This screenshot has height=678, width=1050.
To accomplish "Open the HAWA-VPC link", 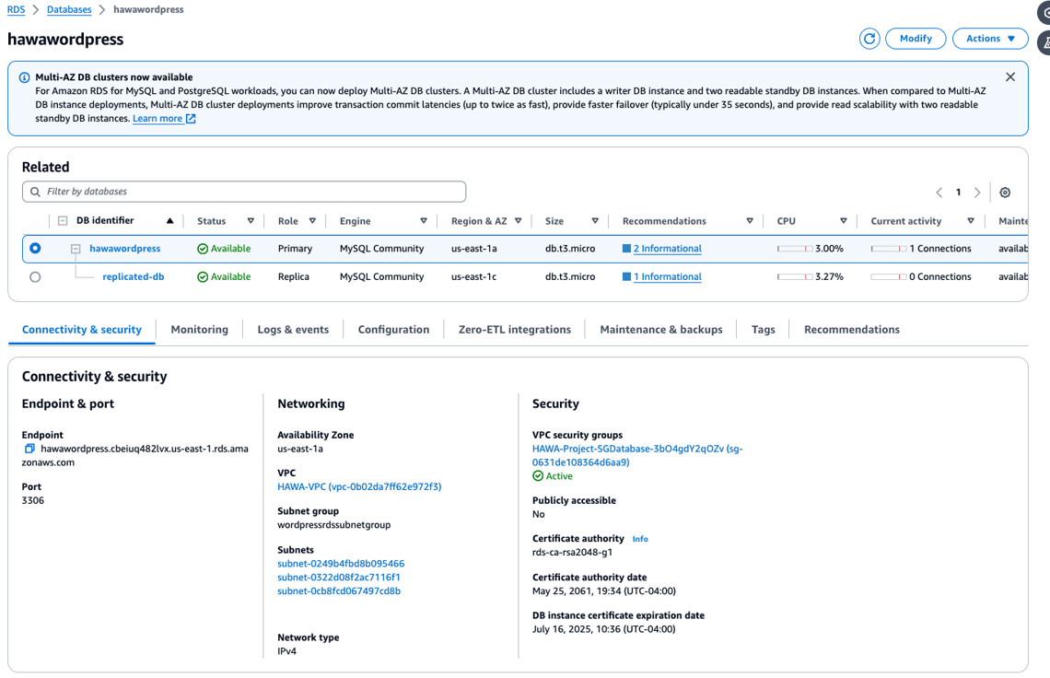I will (359, 486).
